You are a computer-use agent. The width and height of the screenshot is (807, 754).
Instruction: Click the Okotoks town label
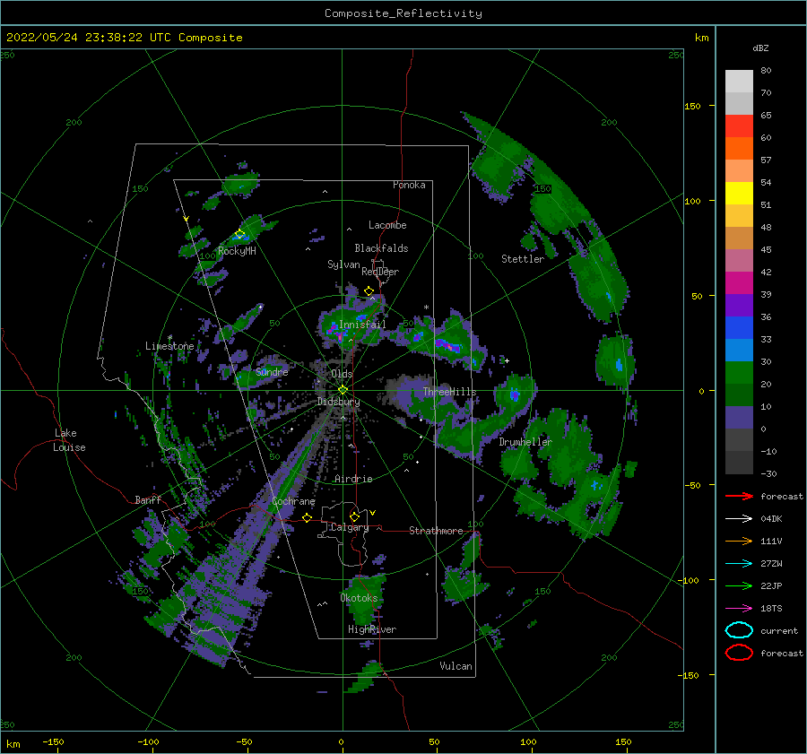pos(359,598)
